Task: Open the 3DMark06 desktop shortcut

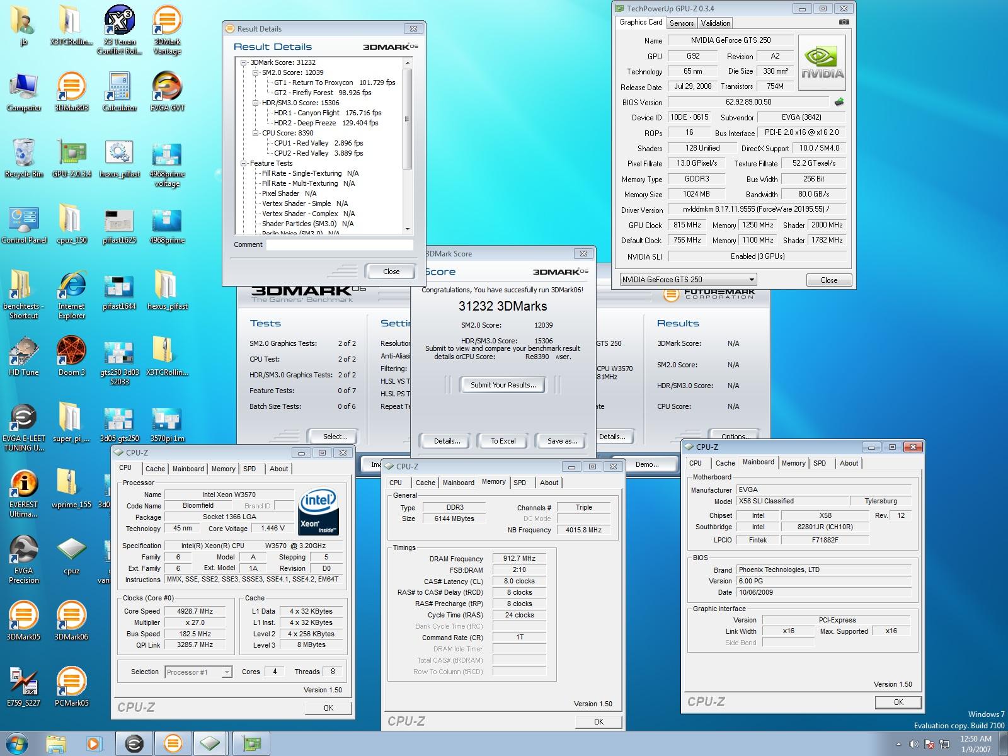Action: coord(71,621)
